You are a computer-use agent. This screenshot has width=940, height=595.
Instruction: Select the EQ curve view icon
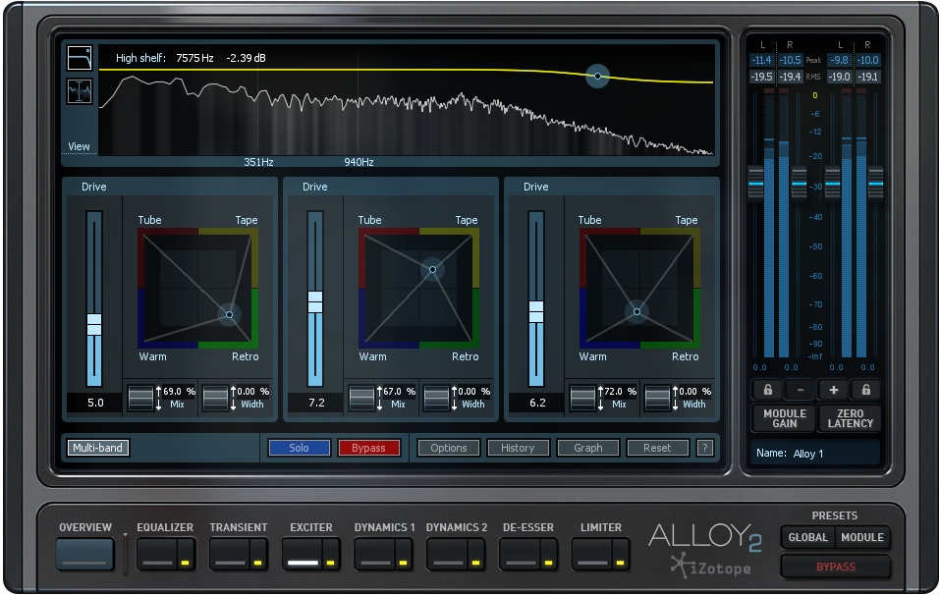coord(80,58)
